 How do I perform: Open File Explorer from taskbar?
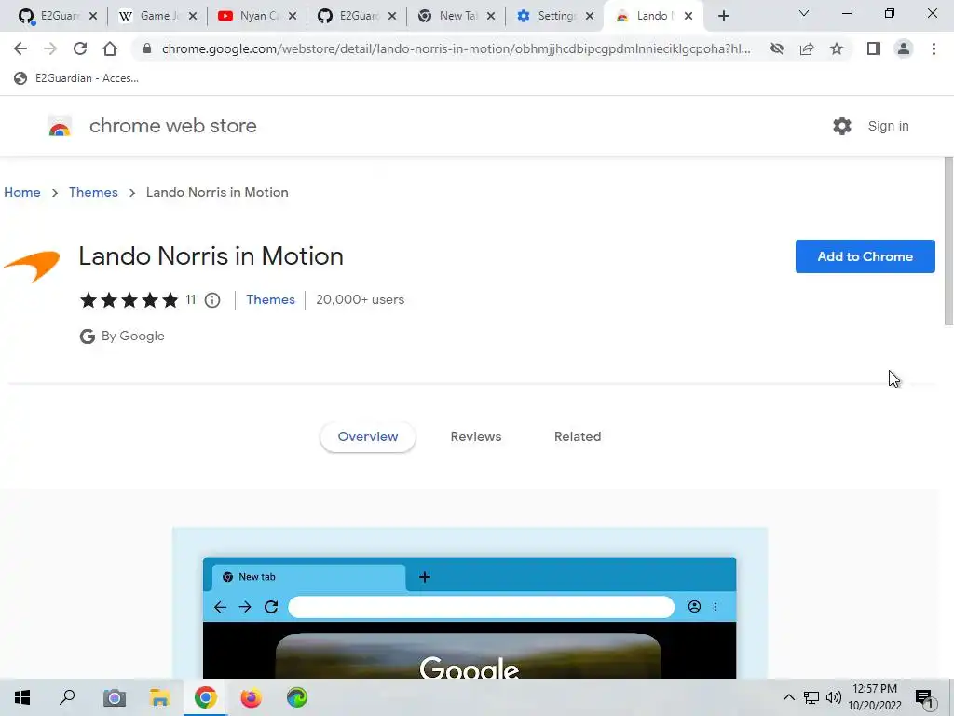tap(159, 697)
